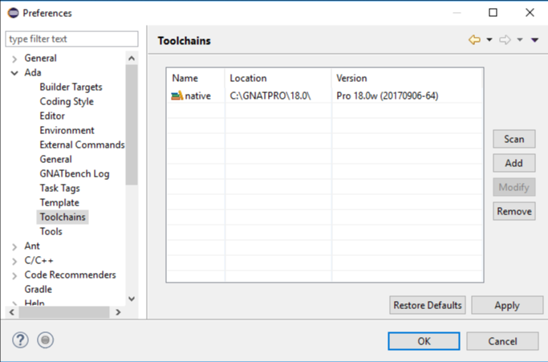
Task: Select the C/C++ tree label
Action: [x=39, y=261]
